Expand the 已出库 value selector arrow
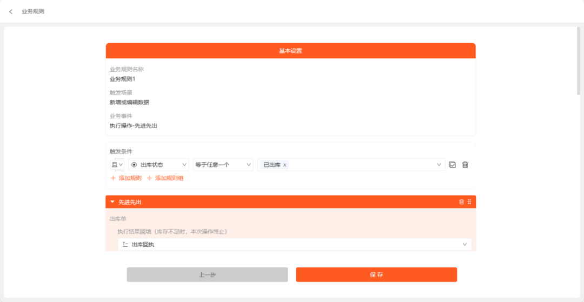The image size is (584, 302). (439, 165)
